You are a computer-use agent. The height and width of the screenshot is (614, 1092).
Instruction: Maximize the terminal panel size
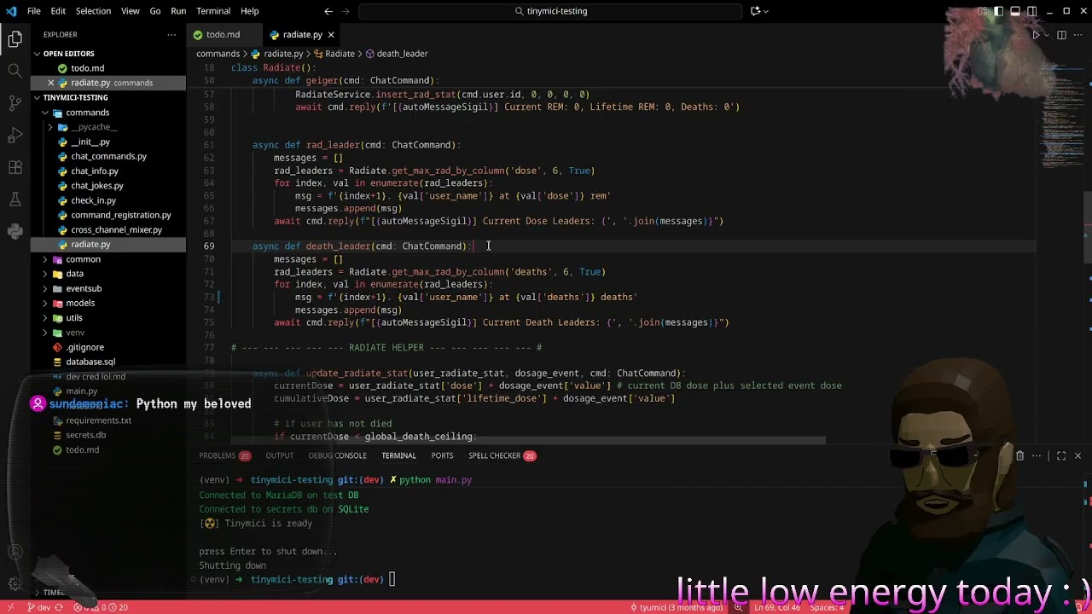[1061, 455]
